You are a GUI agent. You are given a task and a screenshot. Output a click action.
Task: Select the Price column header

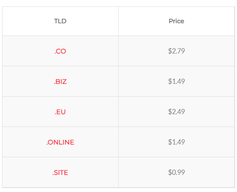(x=176, y=21)
